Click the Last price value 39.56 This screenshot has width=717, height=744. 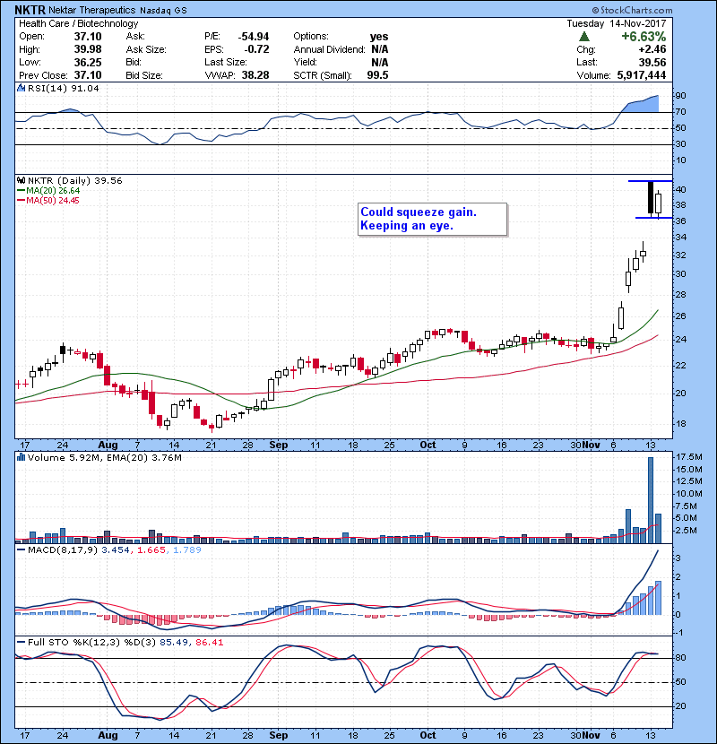(652, 62)
